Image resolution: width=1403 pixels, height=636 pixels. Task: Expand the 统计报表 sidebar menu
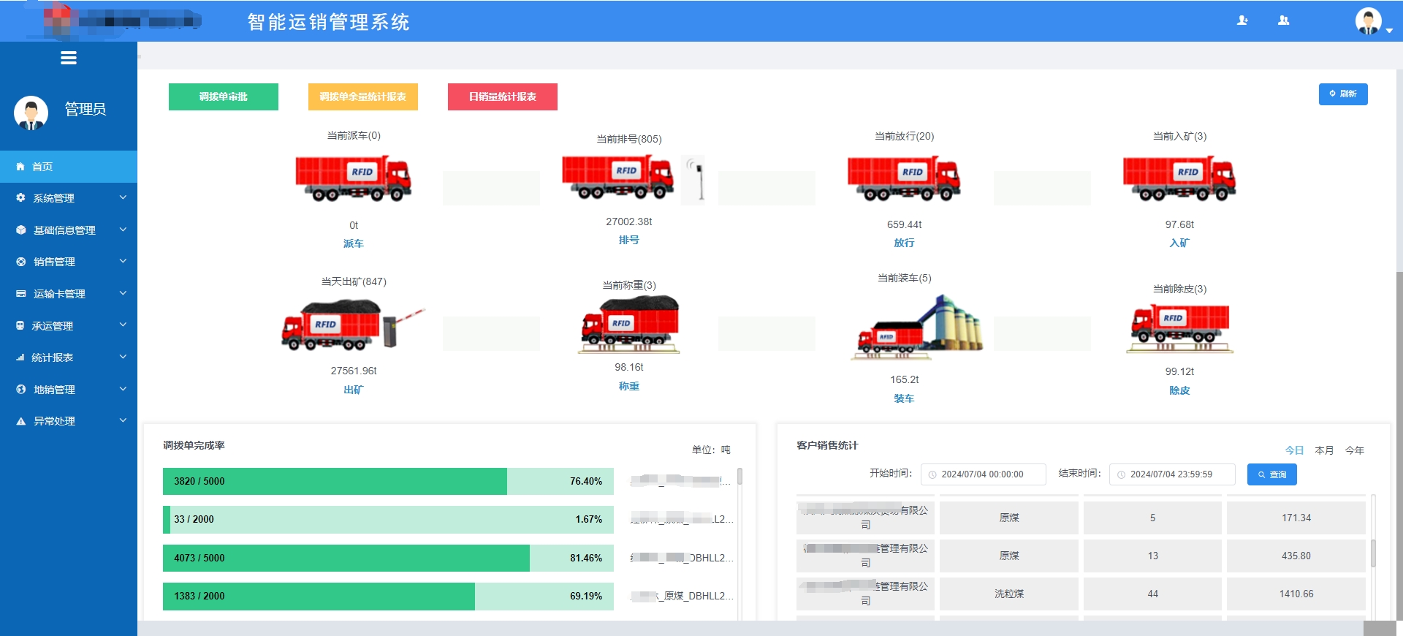point(69,357)
